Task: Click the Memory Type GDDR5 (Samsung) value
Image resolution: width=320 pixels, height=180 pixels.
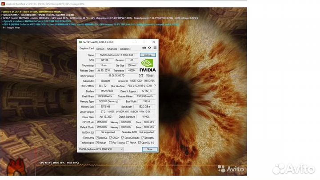Action: 108,101
